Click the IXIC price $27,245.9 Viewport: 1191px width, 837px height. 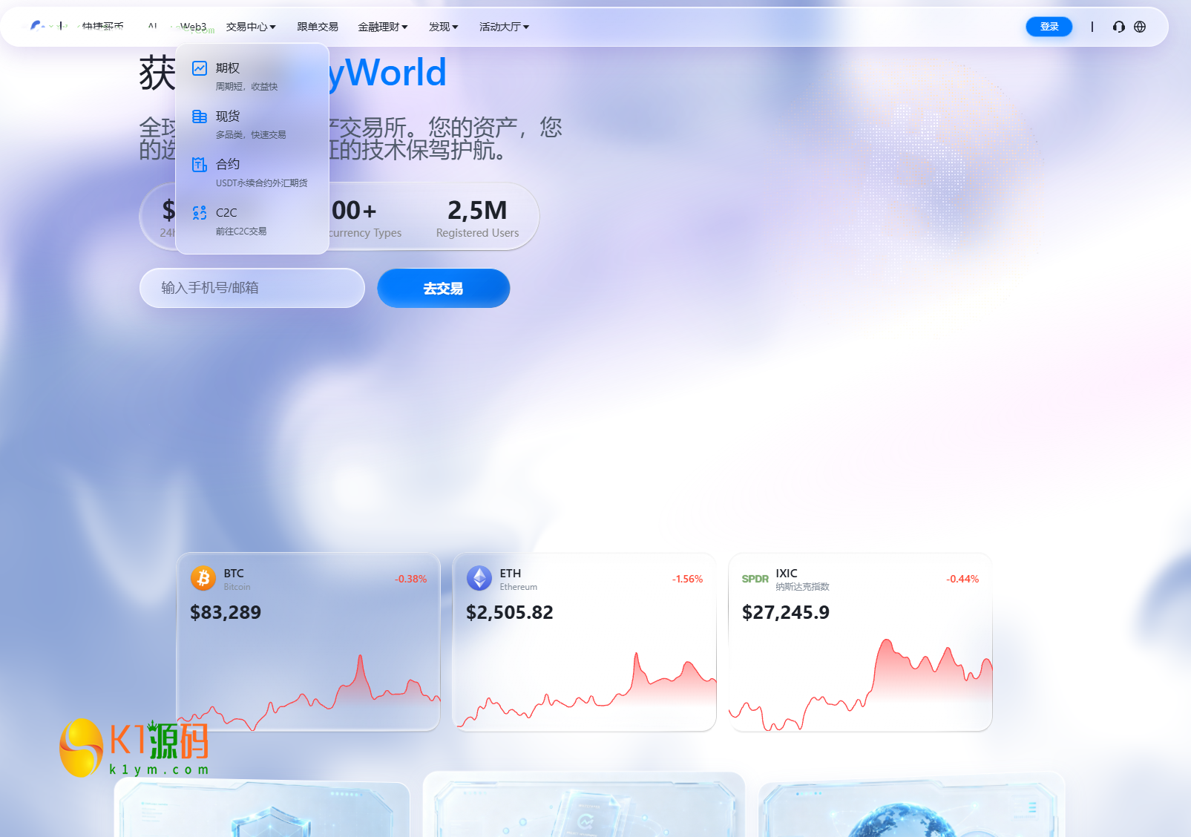(786, 612)
